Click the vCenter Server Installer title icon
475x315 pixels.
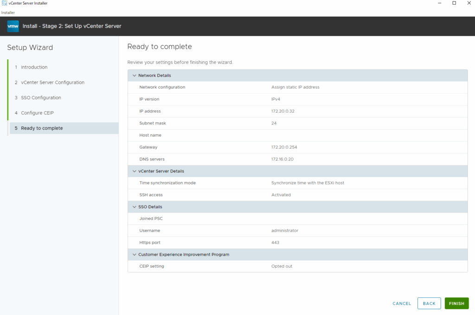[x=4, y=3]
